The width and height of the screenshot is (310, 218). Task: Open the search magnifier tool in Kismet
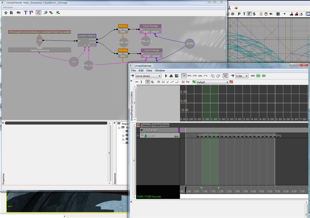tap(45, 13)
